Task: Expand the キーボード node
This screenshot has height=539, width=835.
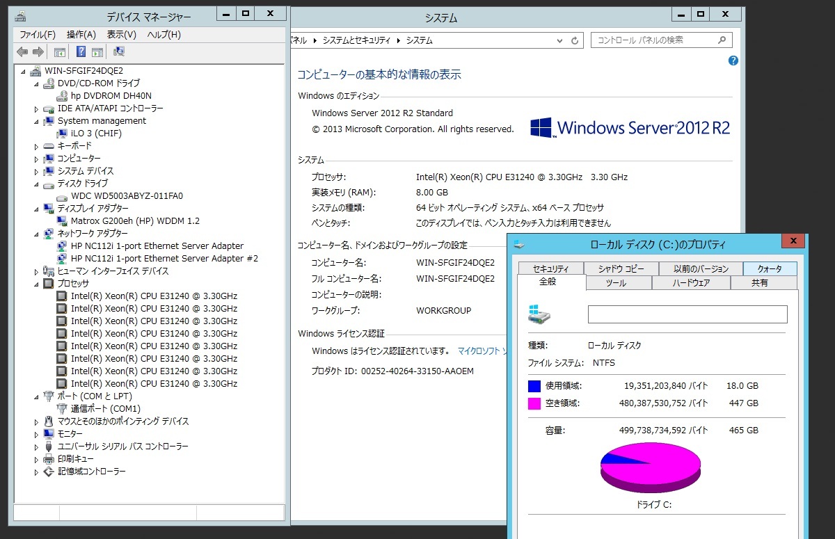Action: pos(37,146)
